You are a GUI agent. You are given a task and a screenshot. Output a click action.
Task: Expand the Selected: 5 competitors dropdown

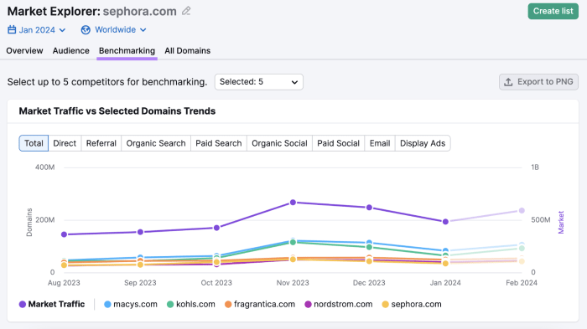(x=258, y=82)
